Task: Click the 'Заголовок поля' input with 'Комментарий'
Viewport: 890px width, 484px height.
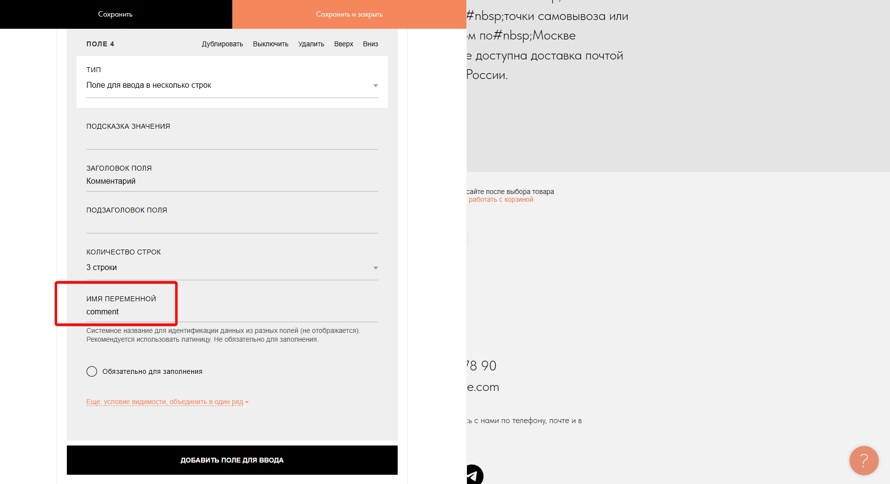Action: 232,181
